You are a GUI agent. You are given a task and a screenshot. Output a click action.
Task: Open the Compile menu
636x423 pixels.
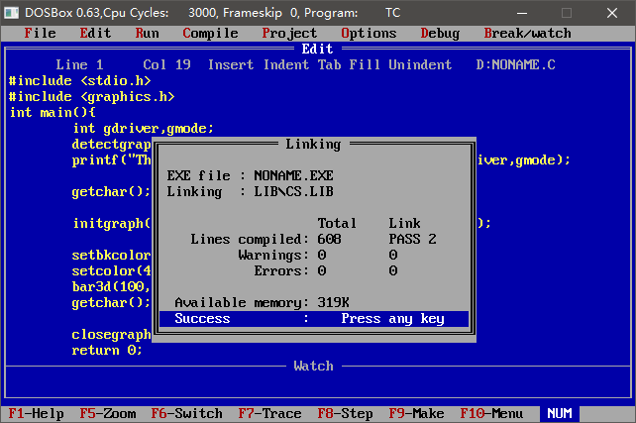[x=210, y=33]
